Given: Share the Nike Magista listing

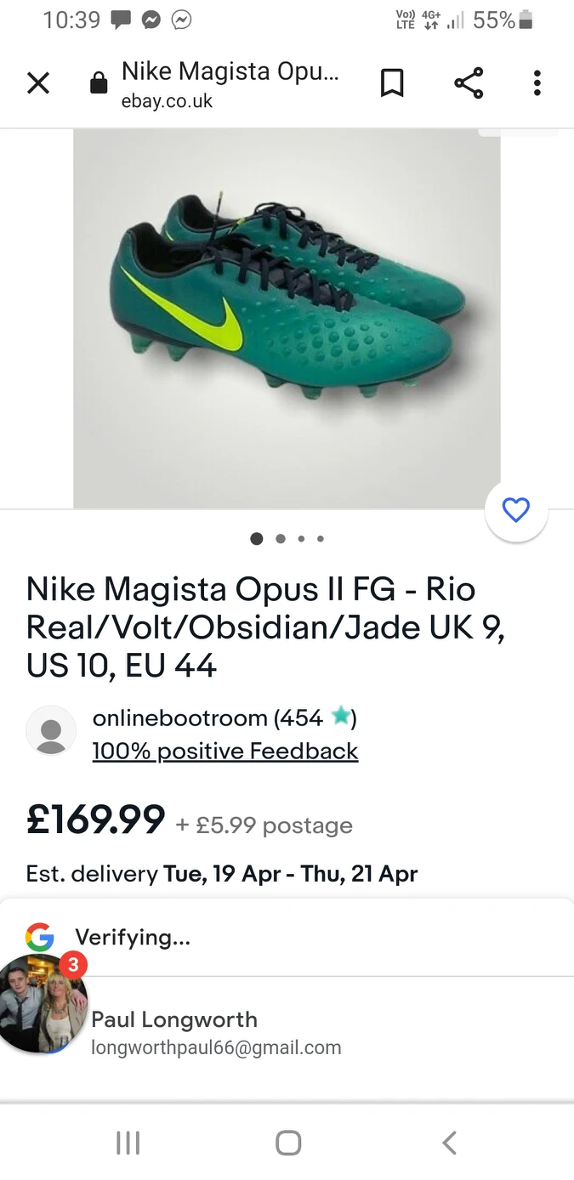Looking at the screenshot, I should pos(469,83).
